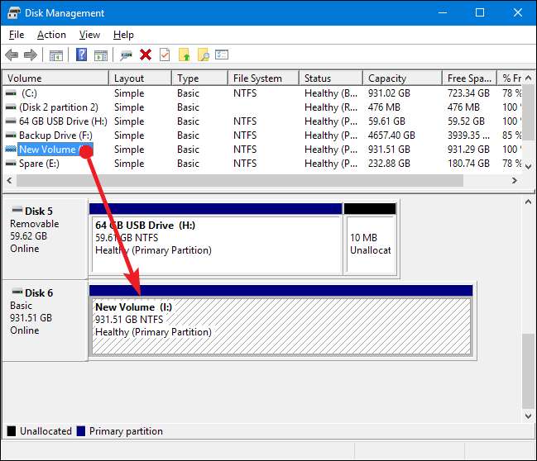Click the horizontal scrollbar thumb in volume list
537x461 pixels.
click(x=240, y=180)
